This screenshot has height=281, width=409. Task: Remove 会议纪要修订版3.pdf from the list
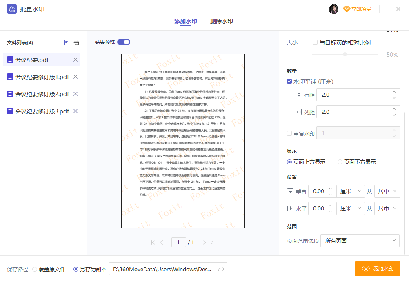tap(75, 111)
